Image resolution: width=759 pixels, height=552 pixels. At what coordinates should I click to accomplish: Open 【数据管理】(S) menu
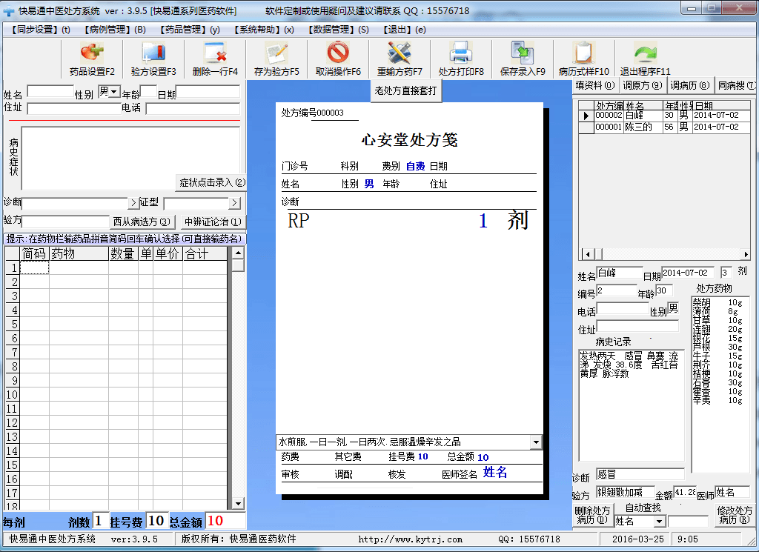click(x=338, y=30)
